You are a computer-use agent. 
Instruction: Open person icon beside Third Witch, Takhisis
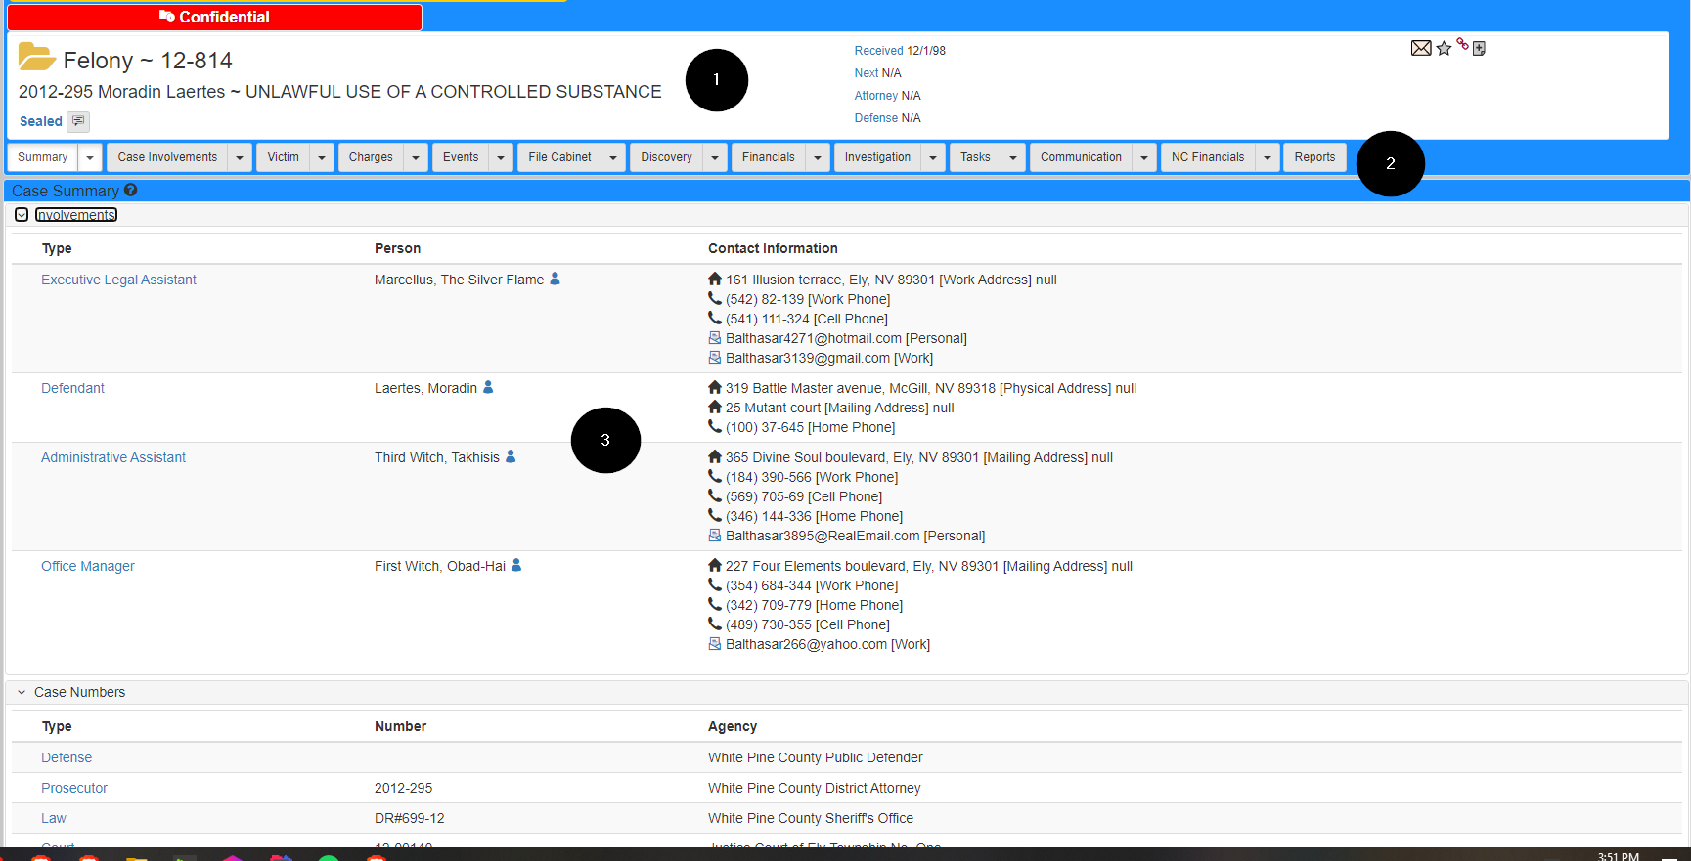[511, 457]
